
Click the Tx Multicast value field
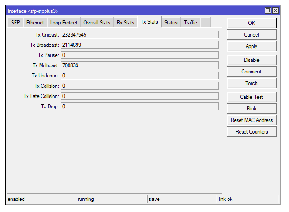click(140, 65)
